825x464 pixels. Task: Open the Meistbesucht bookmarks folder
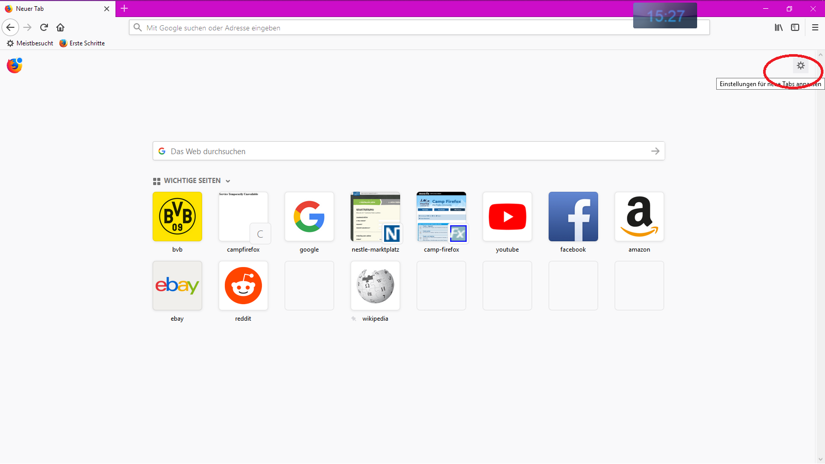[x=30, y=43]
